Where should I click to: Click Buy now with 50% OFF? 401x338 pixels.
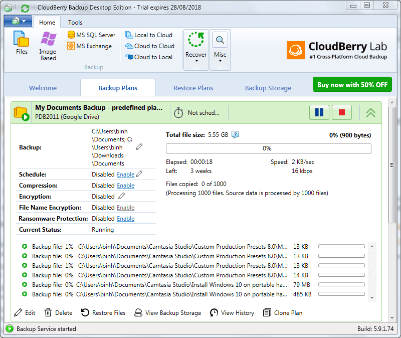click(x=352, y=85)
